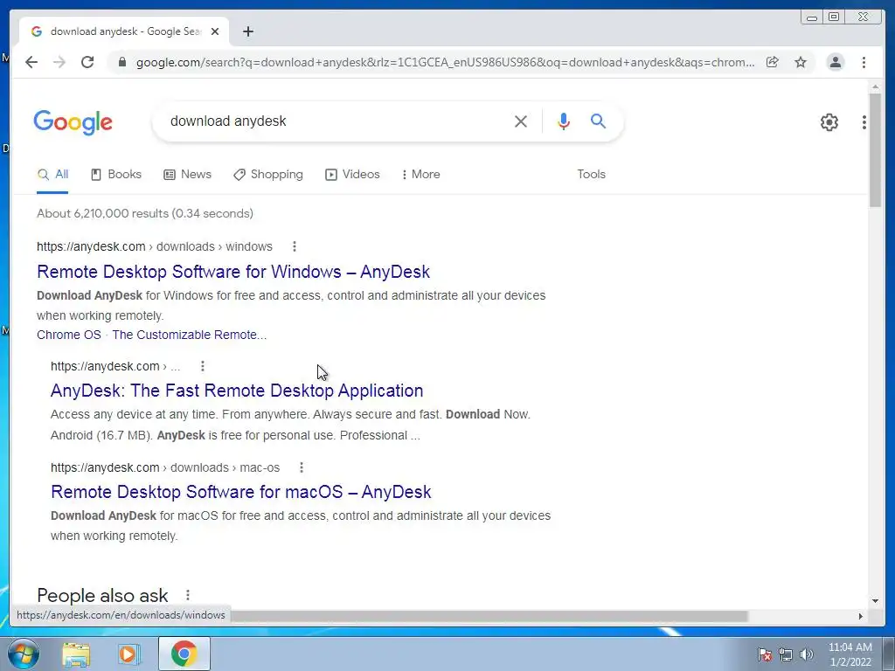Open the Chrome profile avatar
This screenshot has height=671, width=895.
[x=835, y=62]
